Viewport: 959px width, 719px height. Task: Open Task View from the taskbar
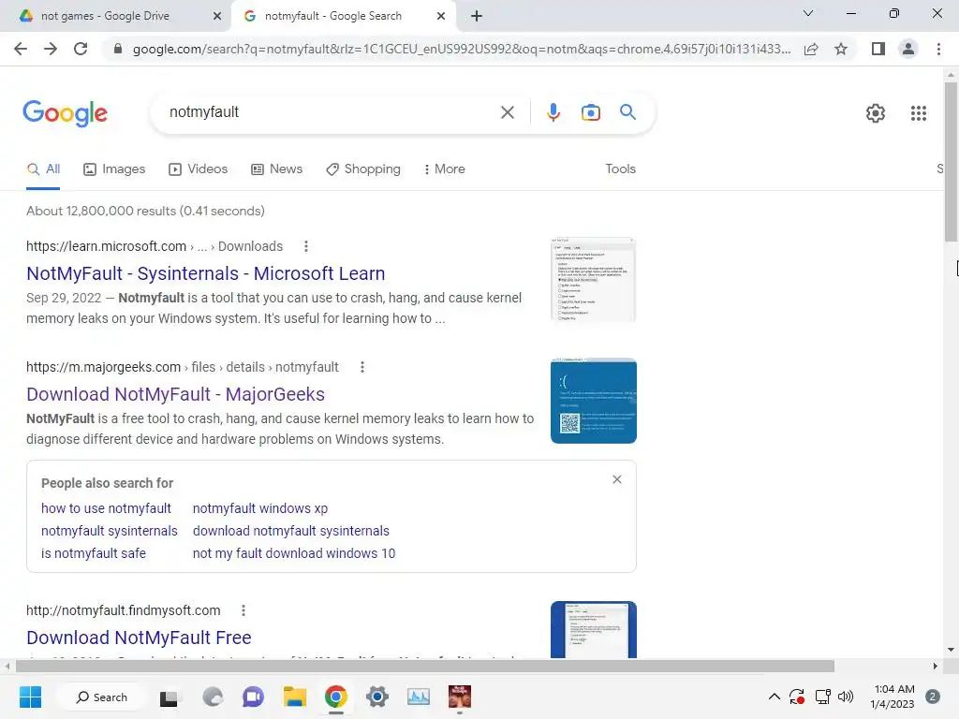point(169,697)
